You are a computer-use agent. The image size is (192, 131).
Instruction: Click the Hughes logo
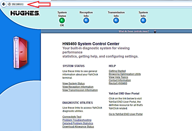click(25, 13)
